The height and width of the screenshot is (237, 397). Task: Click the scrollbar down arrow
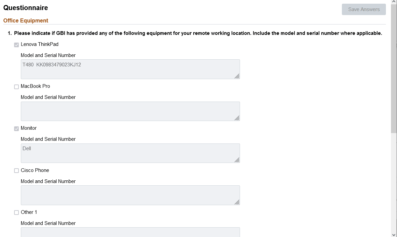pos(394,235)
